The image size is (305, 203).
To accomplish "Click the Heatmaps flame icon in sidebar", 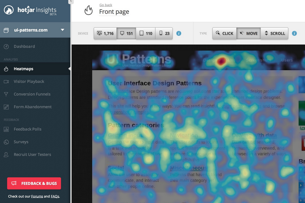I will click(6, 69).
